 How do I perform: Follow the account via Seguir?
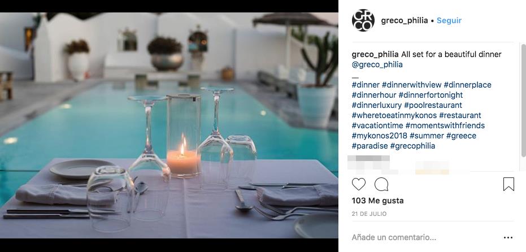coord(449,20)
